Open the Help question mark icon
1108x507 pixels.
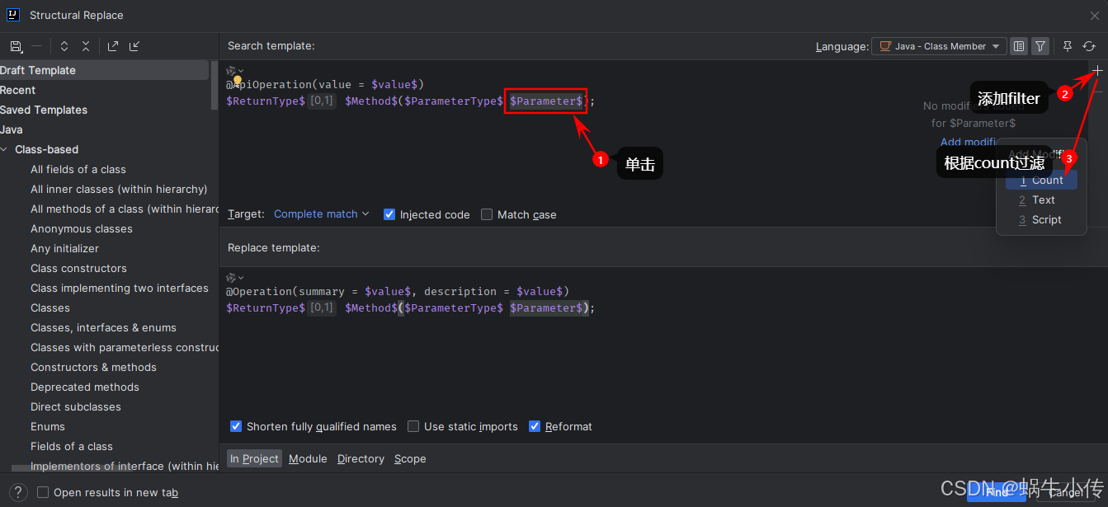[19, 492]
